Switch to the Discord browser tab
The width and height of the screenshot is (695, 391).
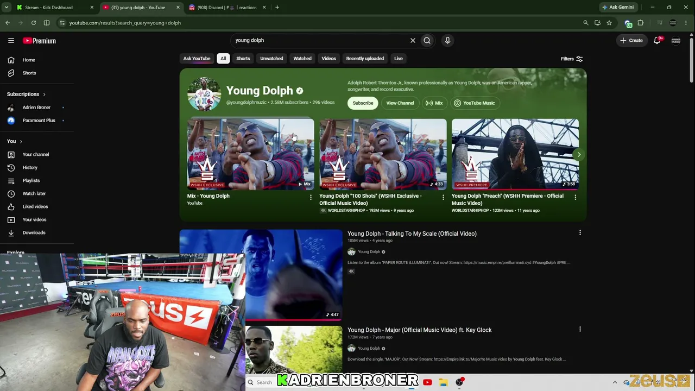point(227,8)
